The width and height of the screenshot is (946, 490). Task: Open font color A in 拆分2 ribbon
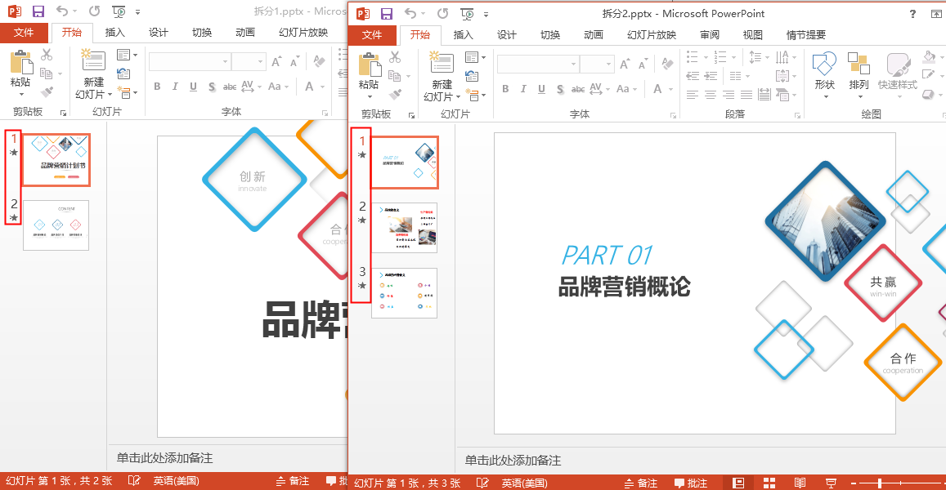[x=657, y=88]
